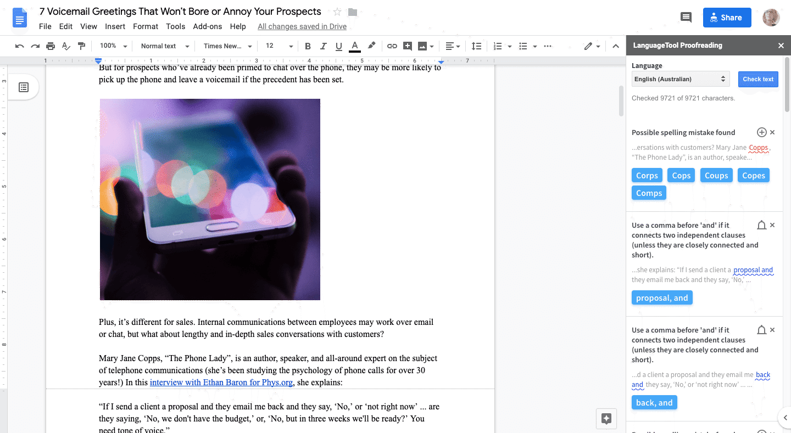This screenshot has width=791, height=433.
Task: Hide the menus with chevron
Action: tap(616, 46)
